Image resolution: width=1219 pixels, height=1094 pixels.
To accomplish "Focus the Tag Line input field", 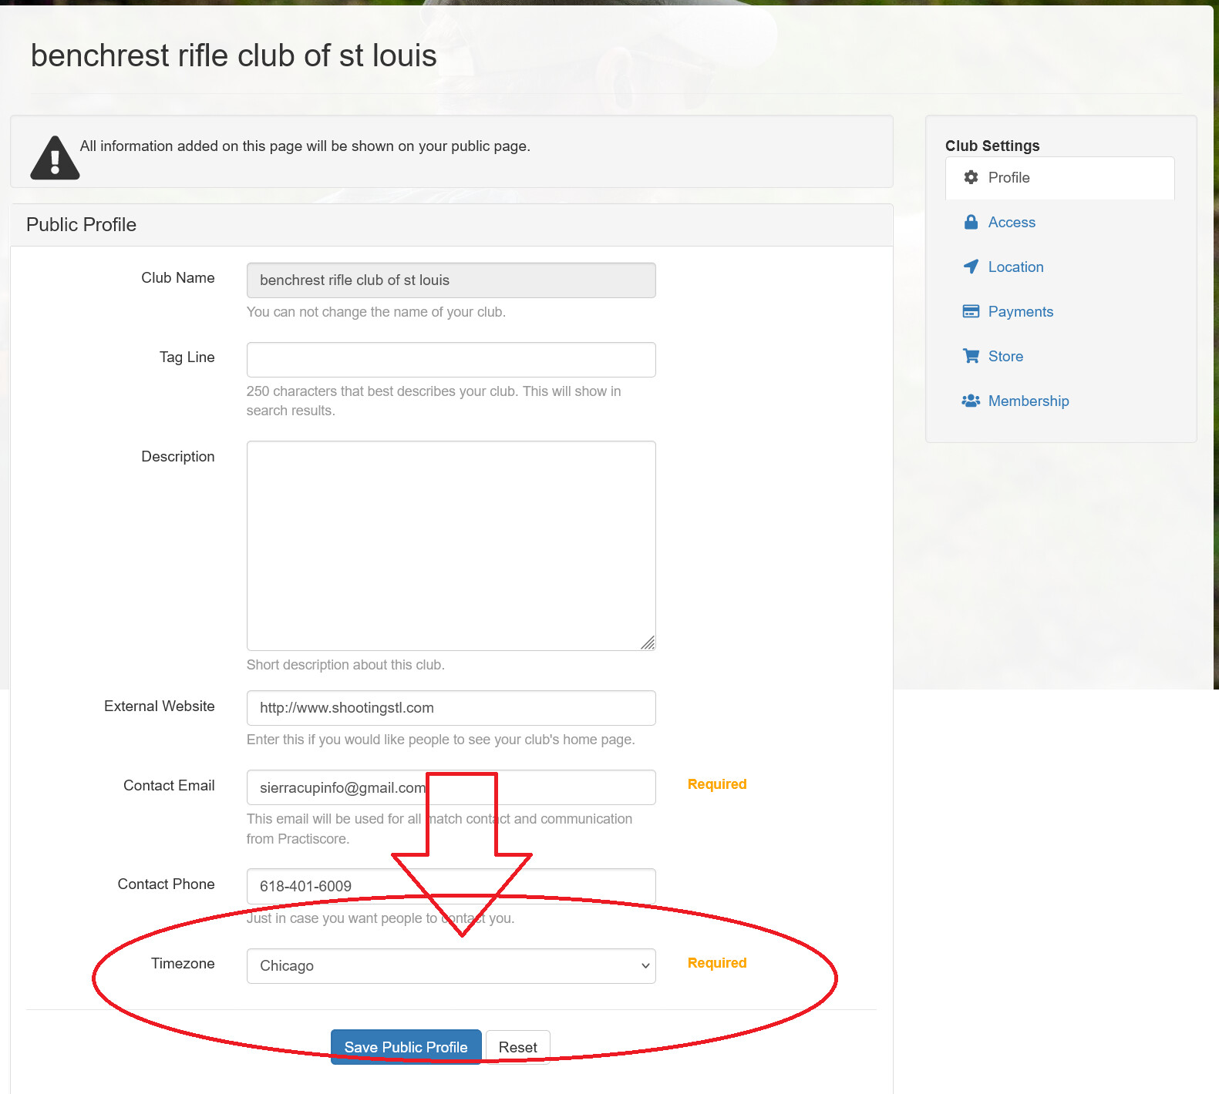I will pos(451,360).
